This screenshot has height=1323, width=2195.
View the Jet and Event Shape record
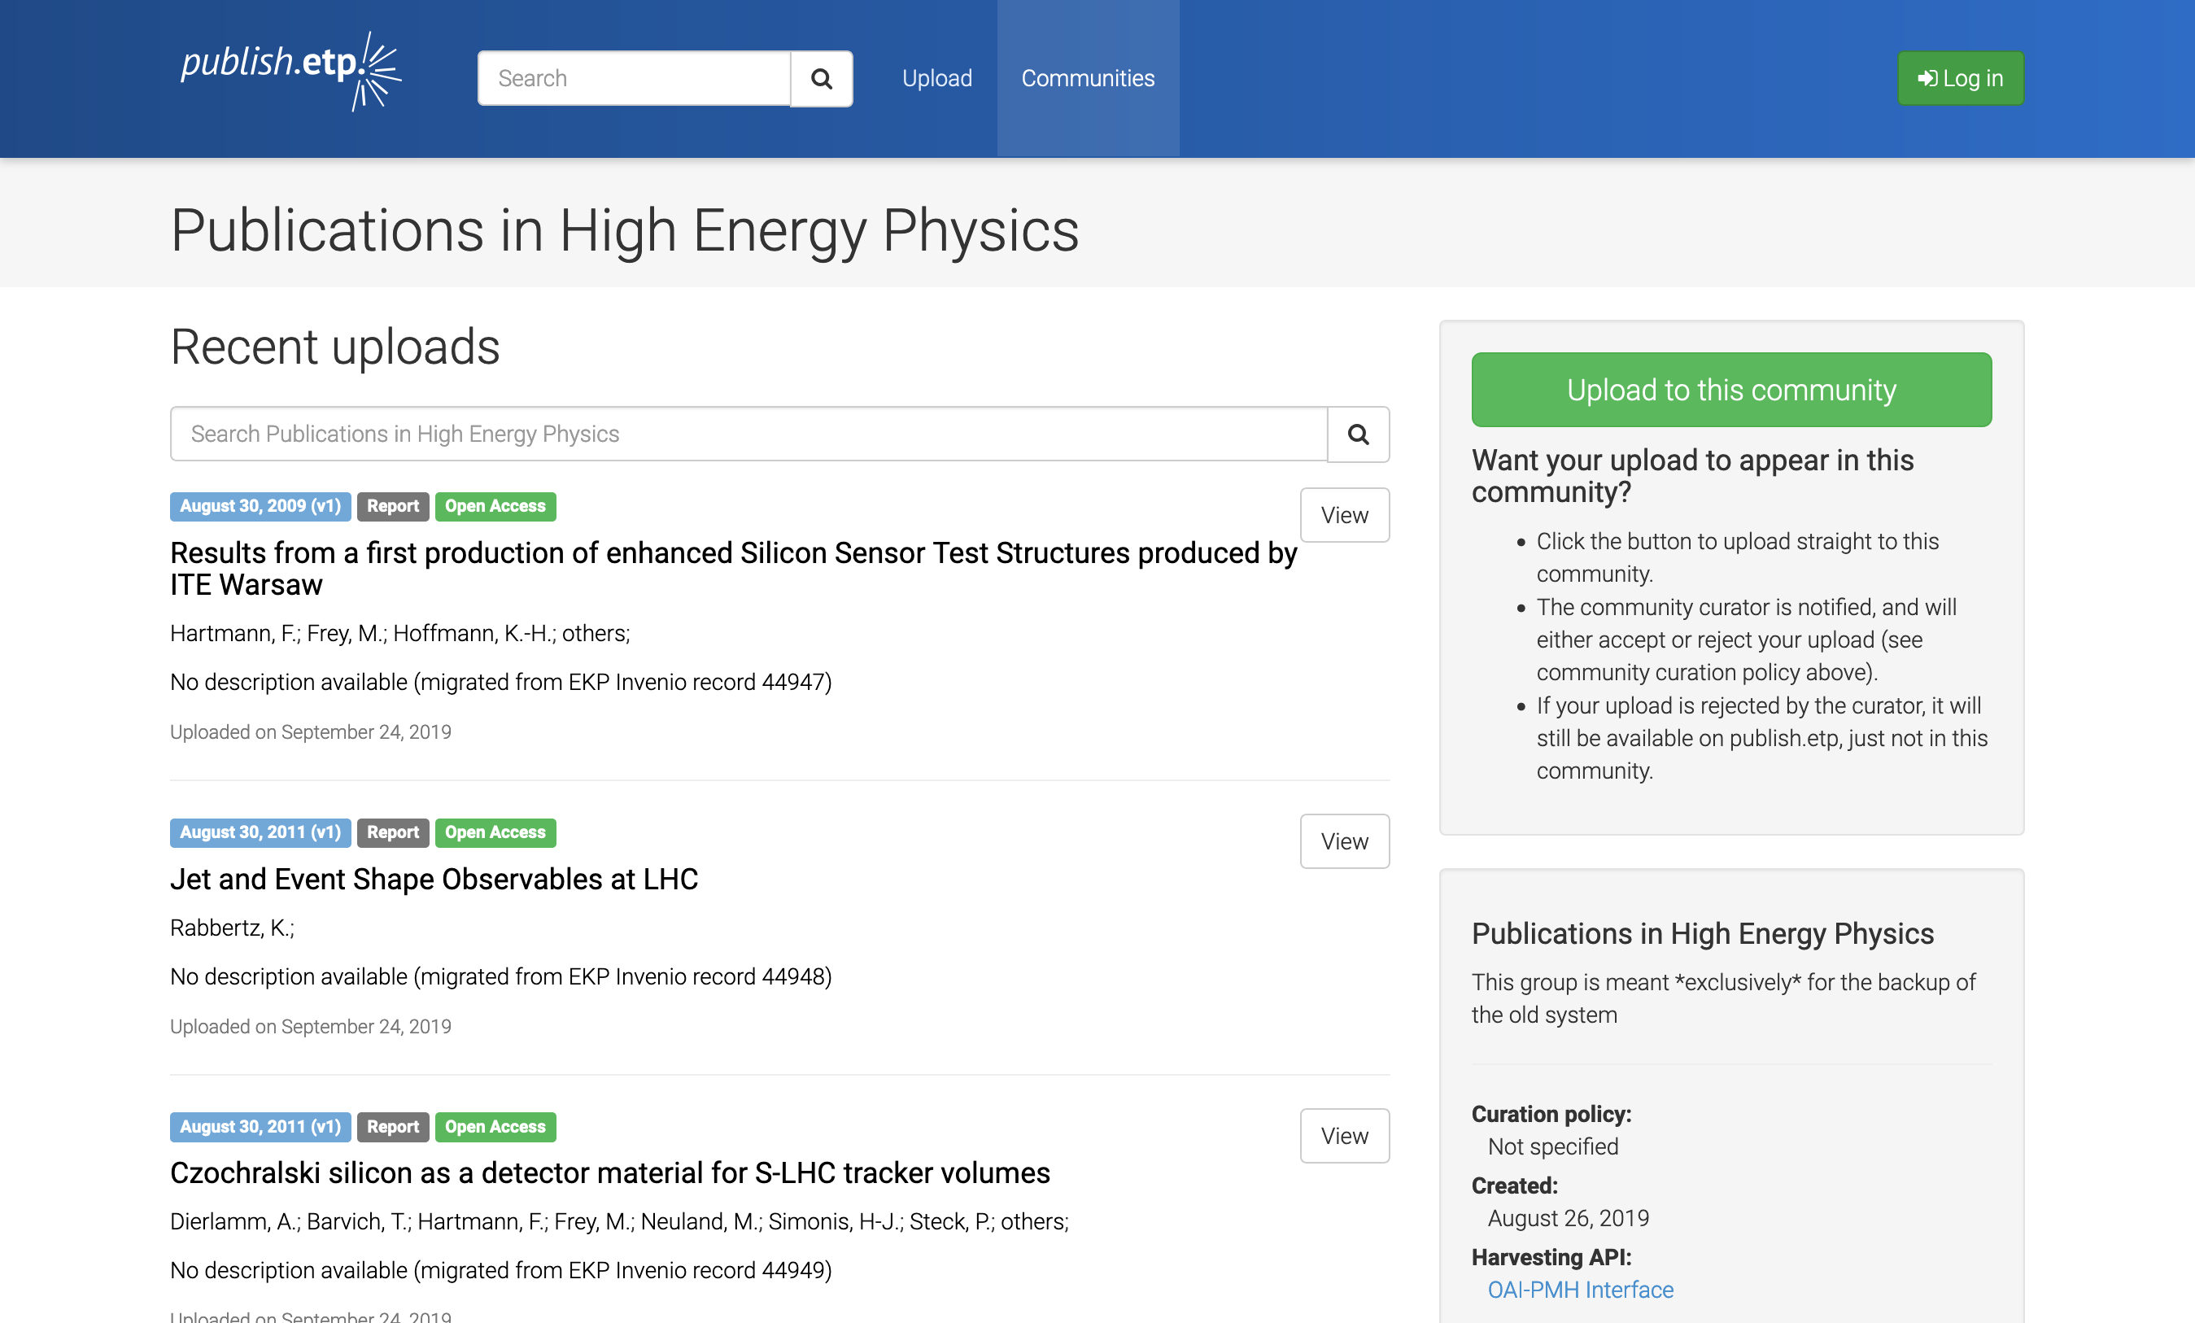(x=1343, y=841)
